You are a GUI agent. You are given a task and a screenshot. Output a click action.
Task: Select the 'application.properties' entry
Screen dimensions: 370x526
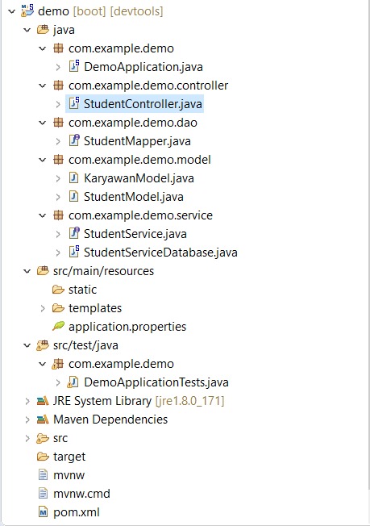(127, 327)
